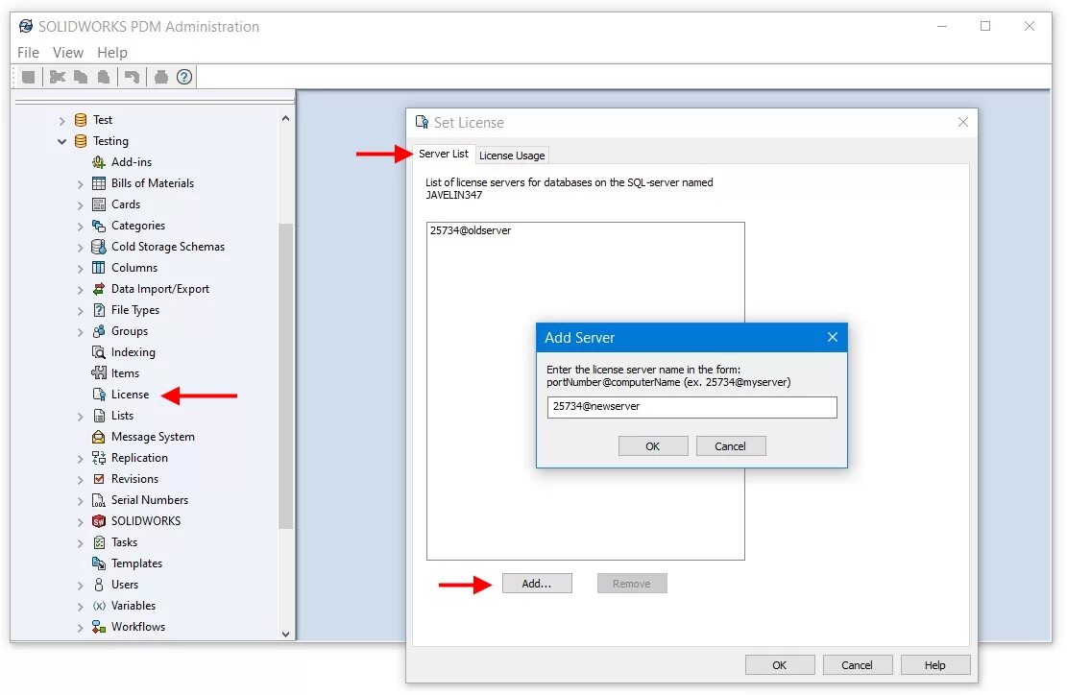Close the Add Server dialog
Image resolution: width=1067 pixels, height=695 pixels.
point(833,337)
